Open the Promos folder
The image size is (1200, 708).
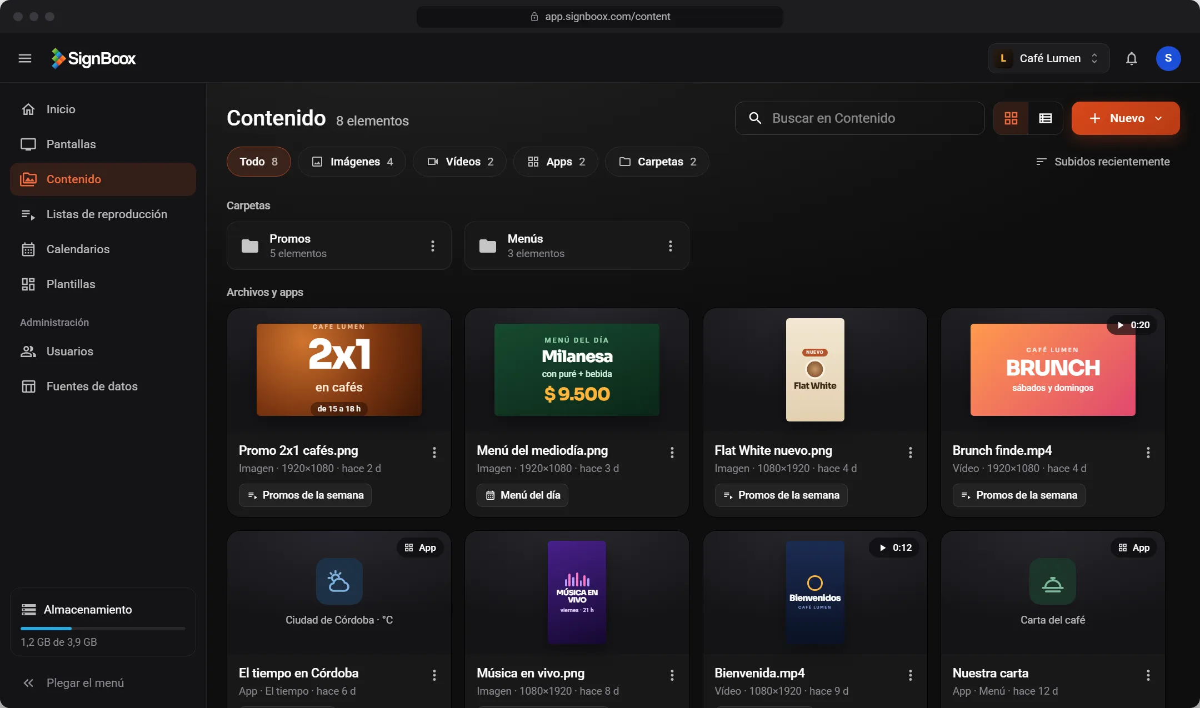click(339, 246)
